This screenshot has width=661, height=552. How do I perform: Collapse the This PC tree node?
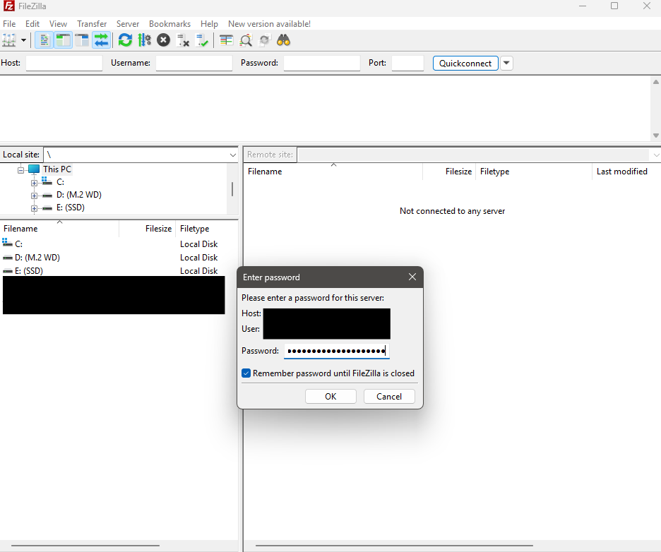pos(20,170)
